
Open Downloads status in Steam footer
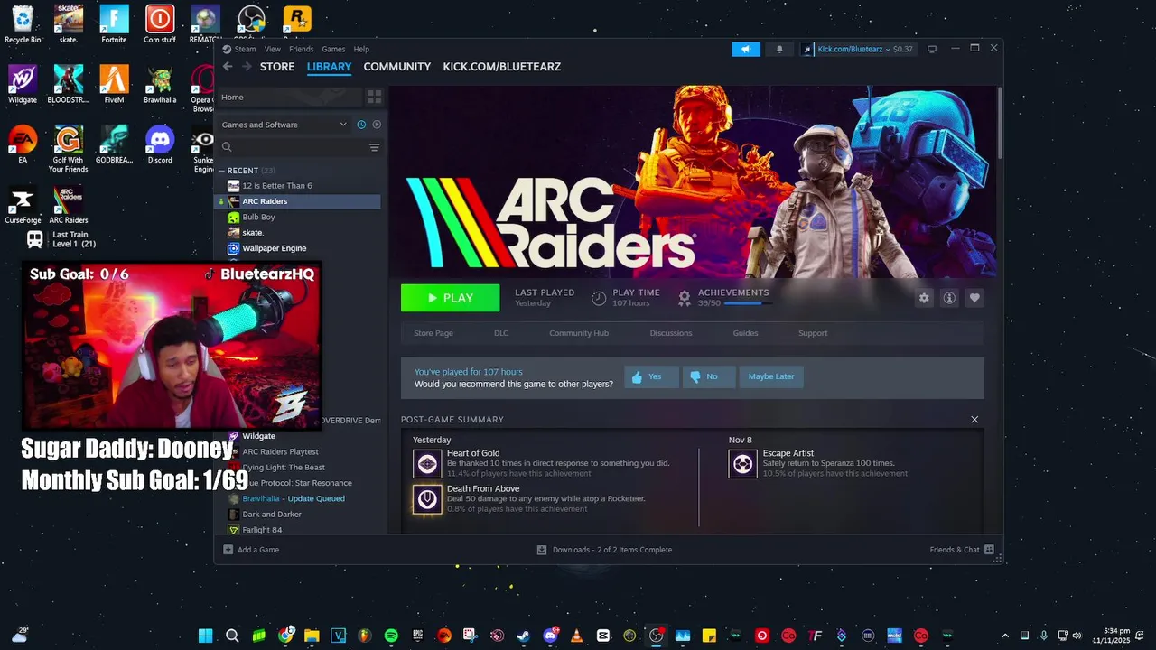(604, 550)
